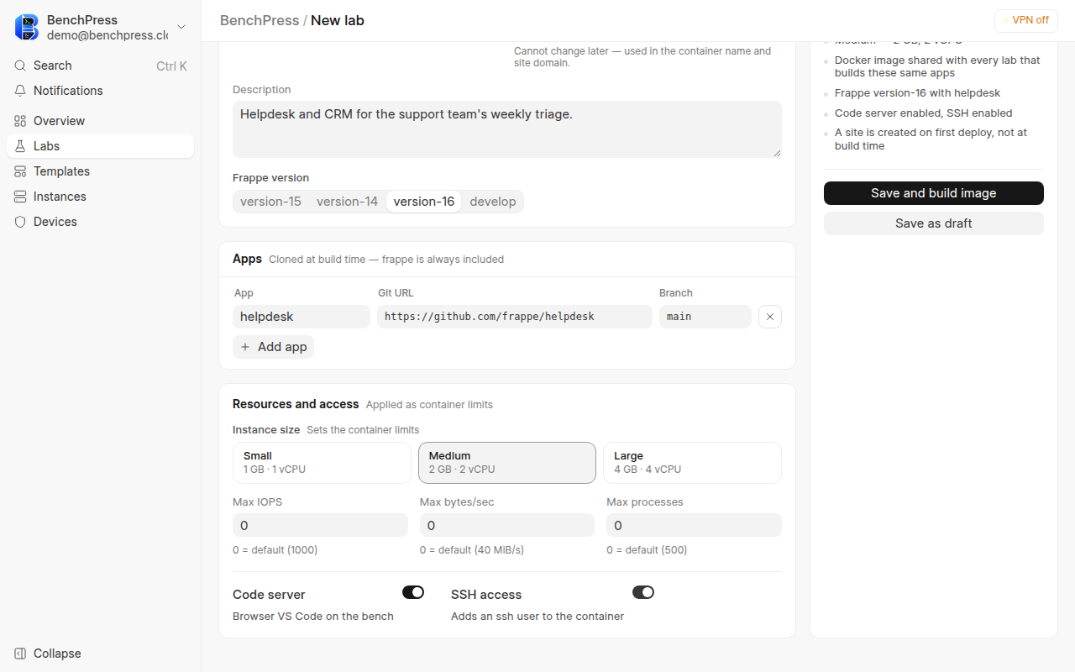The width and height of the screenshot is (1075, 672).
Task: Click the Collapse panel icon
Action: (20, 654)
